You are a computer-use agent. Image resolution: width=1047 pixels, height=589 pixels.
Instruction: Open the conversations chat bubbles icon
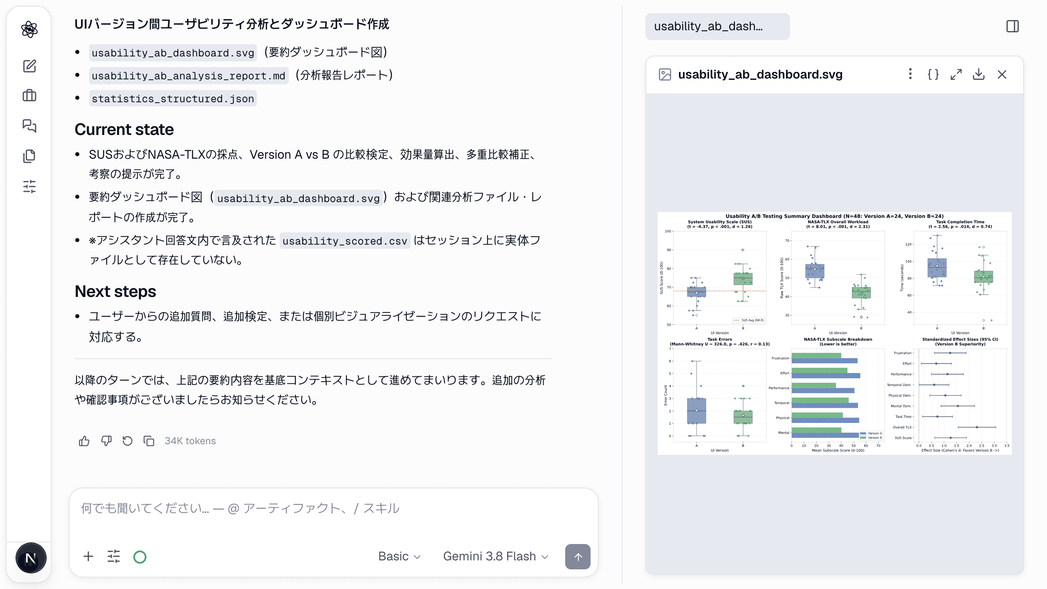(29, 126)
